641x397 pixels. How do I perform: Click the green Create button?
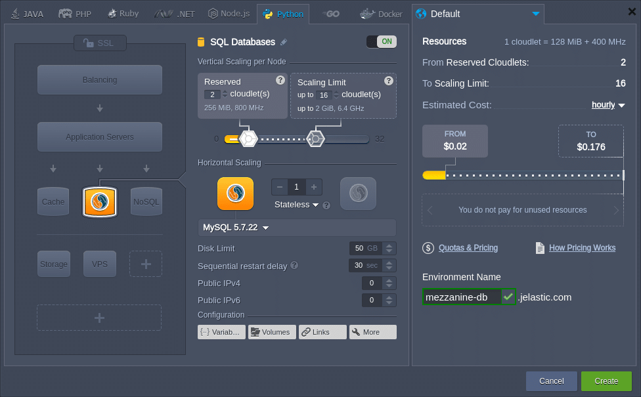click(606, 381)
